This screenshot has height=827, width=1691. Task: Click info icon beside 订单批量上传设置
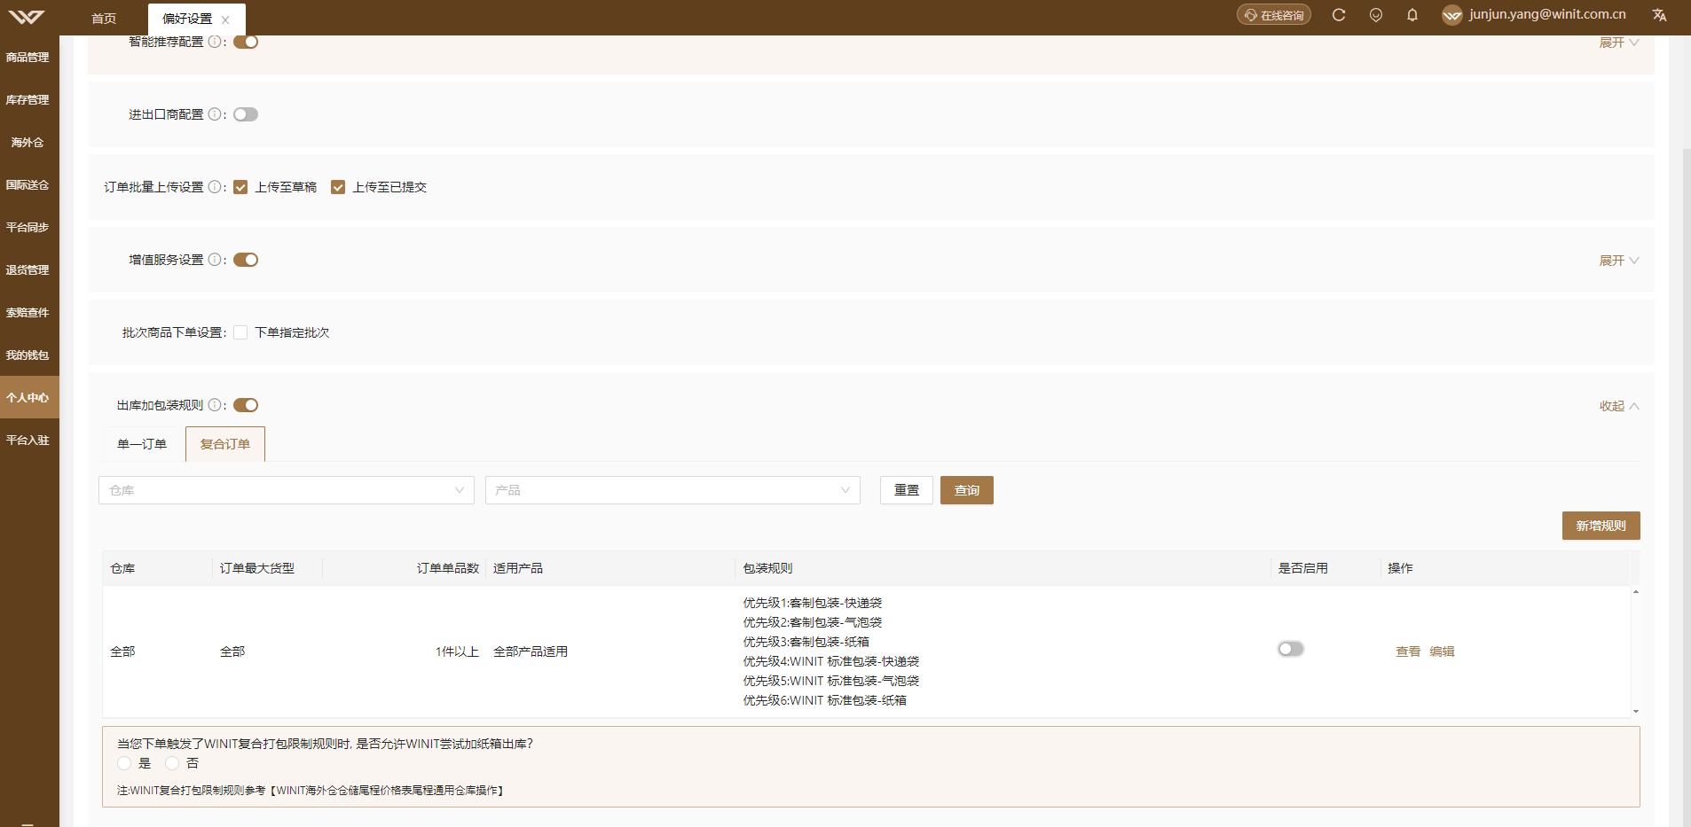[x=215, y=187]
